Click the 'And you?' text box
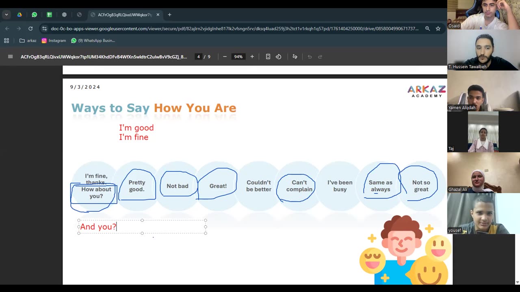The image size is (520, 292). pos(142,227)
